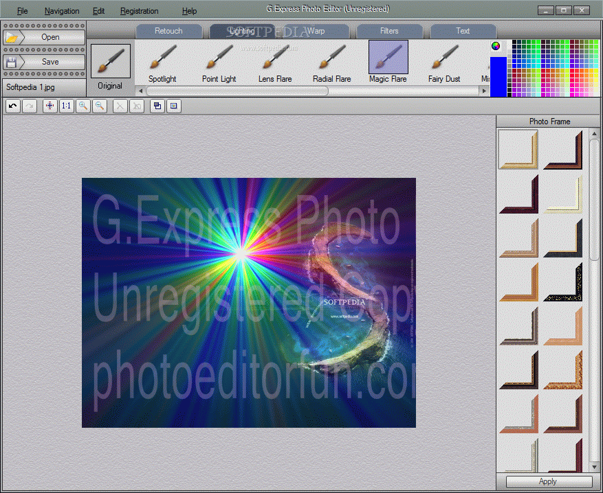Click the overlapping squares toolbar icon

[157, 106]
